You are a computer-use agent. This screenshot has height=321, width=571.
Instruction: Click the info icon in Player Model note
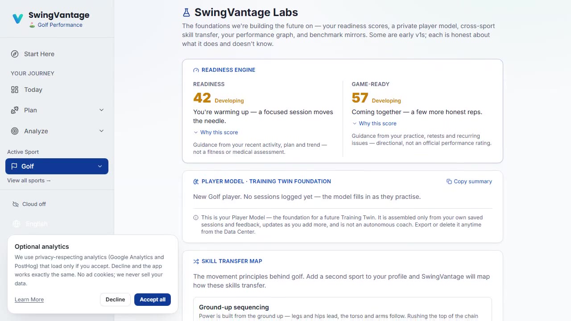[x=196, y=218]
